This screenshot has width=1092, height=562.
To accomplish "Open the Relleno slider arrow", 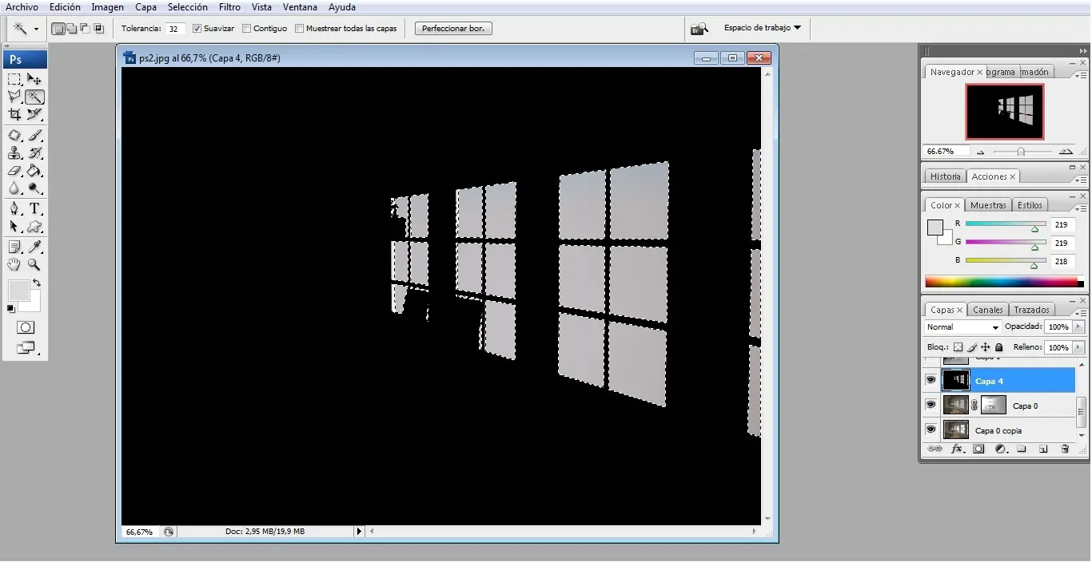I will 1078,348.
